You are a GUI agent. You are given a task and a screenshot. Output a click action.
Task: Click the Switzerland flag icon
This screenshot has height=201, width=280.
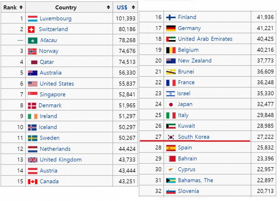(x=31, y=29)
